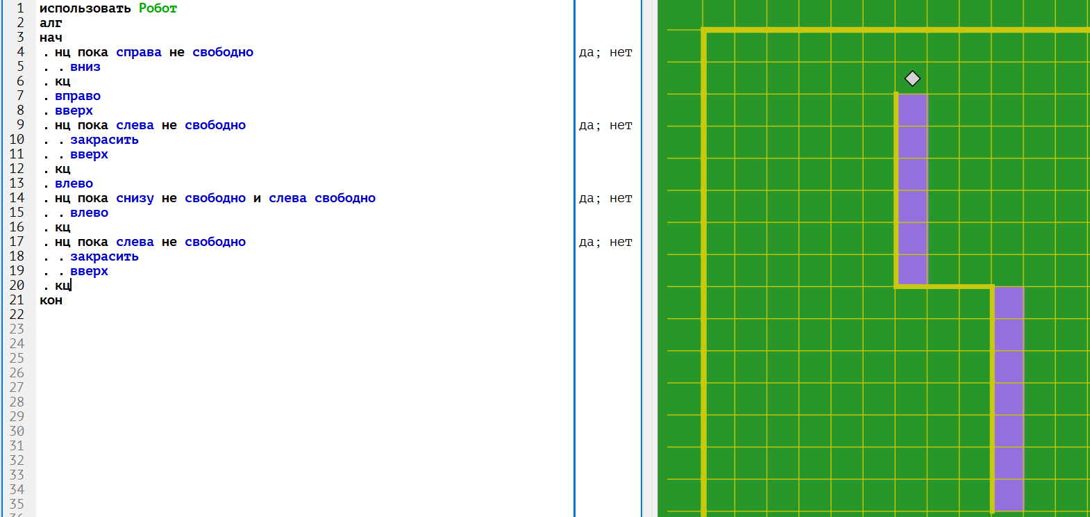Click the vertical splitter between editor and field
This screenshot has height=517, width=1090.
[648, 258]
